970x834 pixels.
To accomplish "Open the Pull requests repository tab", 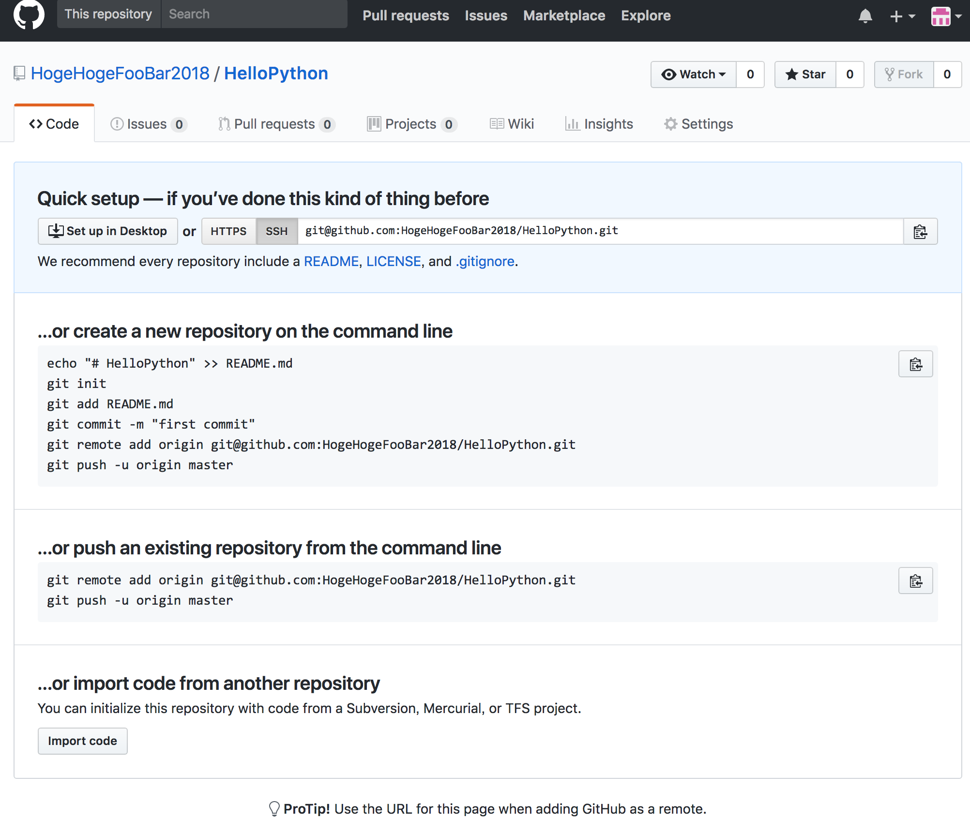I will [276, 124].
